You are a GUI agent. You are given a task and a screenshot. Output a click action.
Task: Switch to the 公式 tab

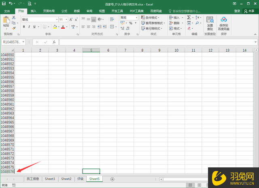point(64,11)
